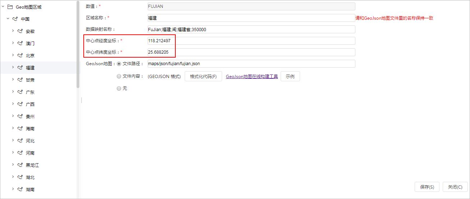Screen dimensions: 470x199
Task: Click the map icon beside 中国
Action: pyautogui.click(x=15, y=19)
